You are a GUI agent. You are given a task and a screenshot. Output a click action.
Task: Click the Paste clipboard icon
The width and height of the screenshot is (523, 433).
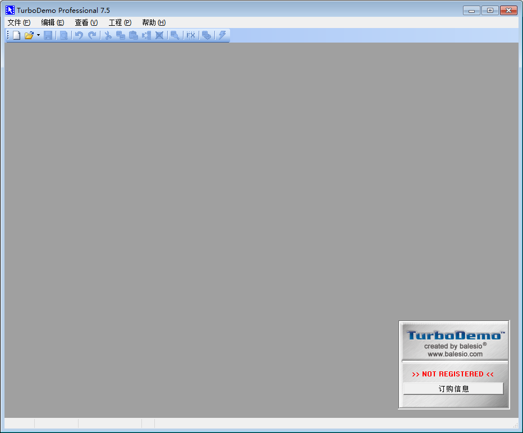point(134,35)
